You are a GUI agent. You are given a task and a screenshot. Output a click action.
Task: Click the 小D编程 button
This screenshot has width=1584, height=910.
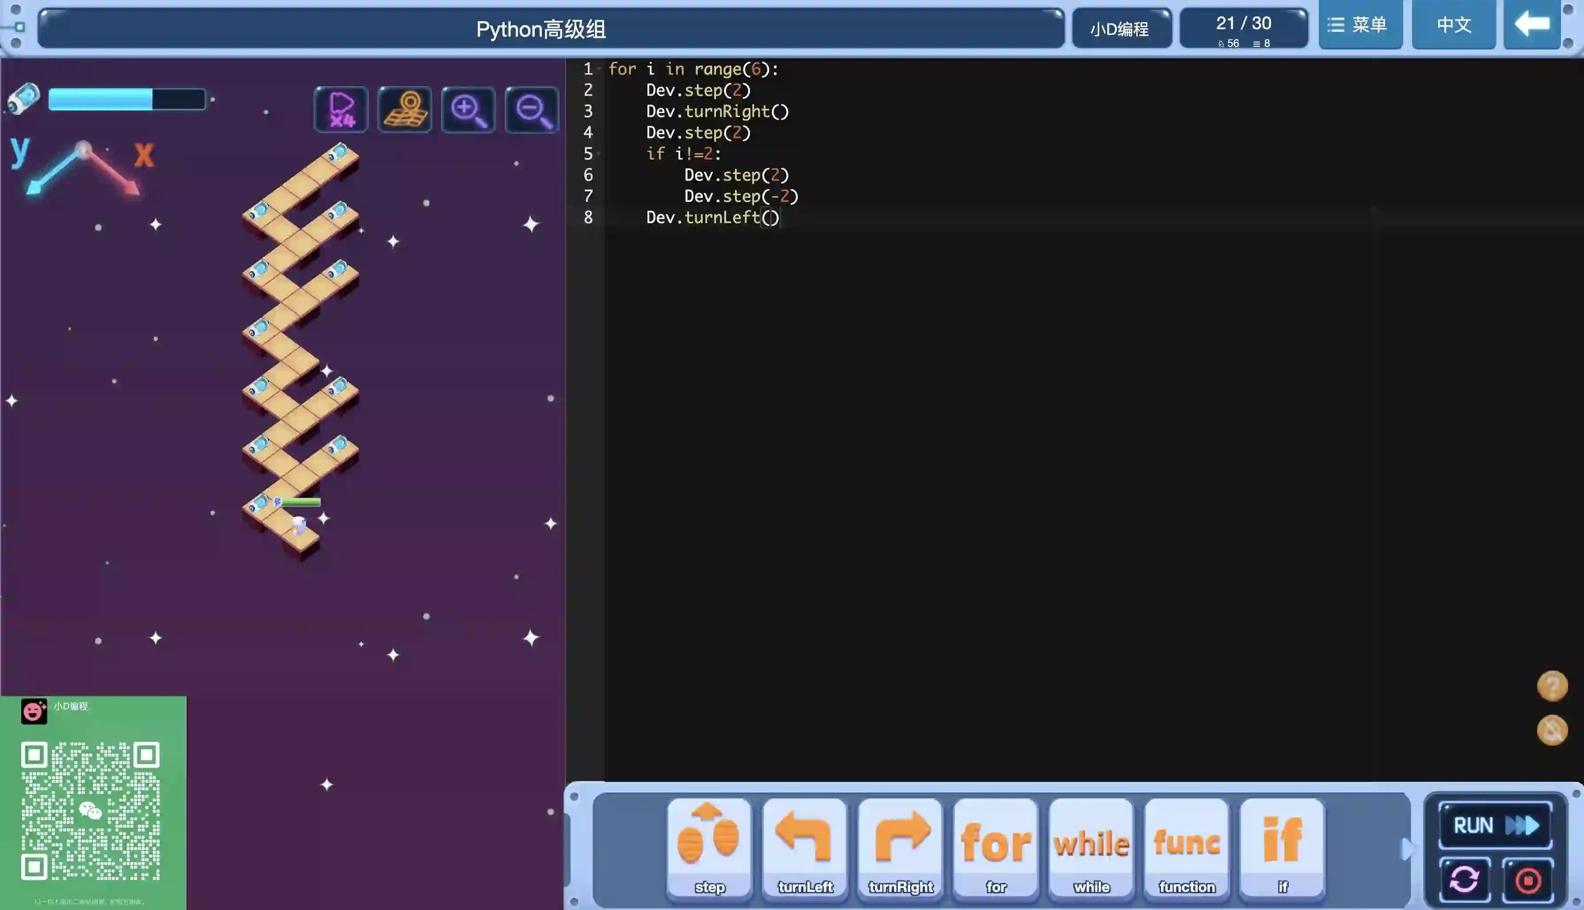[x=1120, y=29]
